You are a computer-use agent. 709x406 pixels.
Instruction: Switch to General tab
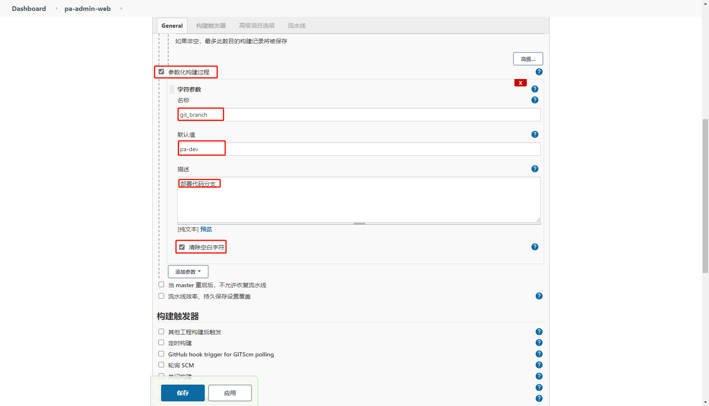(172, 26)
